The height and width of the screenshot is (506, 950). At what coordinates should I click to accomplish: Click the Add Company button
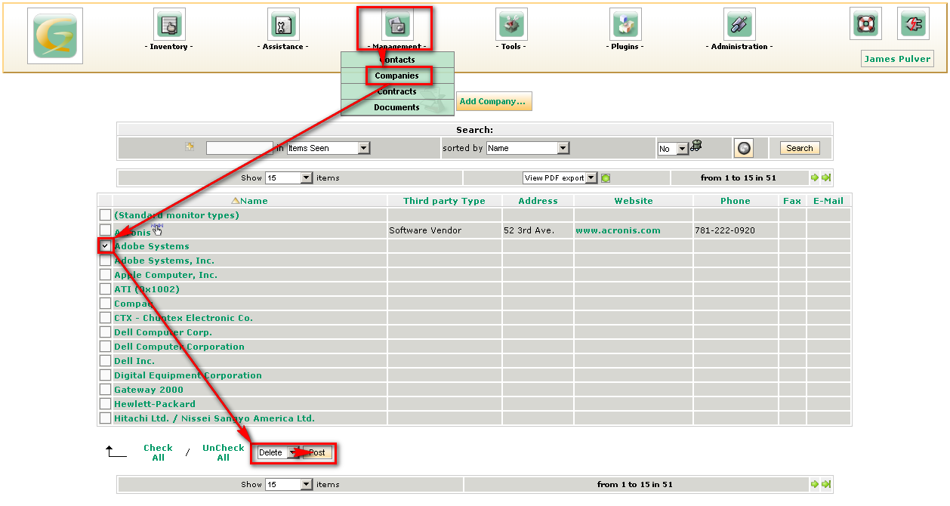[x=494, y=101]
